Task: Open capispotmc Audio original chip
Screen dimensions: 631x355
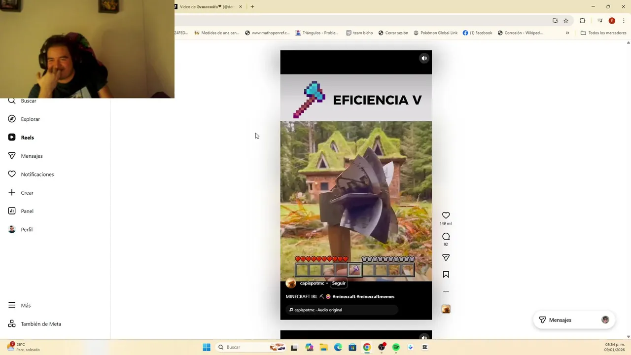Action: [342, 310]
